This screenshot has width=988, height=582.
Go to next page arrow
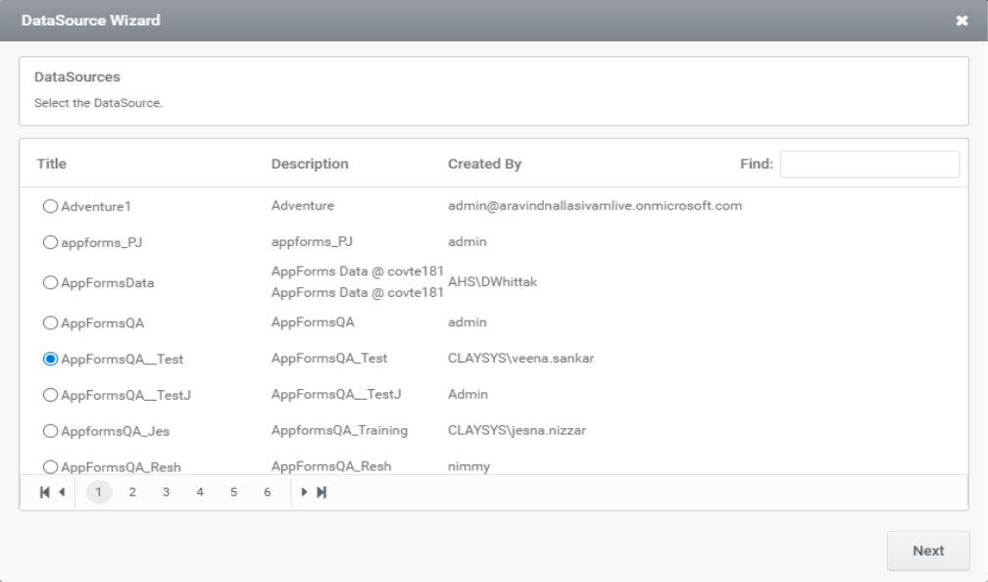(305, 493)
